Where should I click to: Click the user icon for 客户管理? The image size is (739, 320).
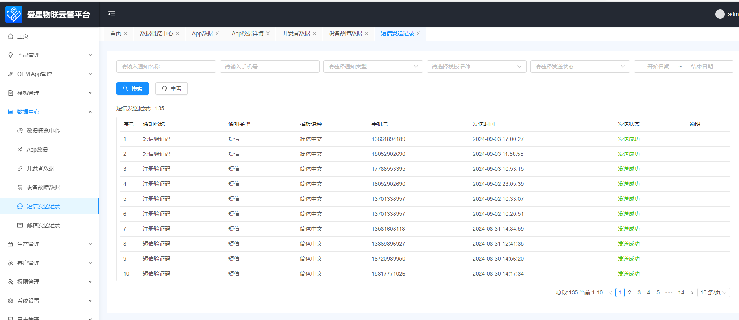(x=11, y=263)
